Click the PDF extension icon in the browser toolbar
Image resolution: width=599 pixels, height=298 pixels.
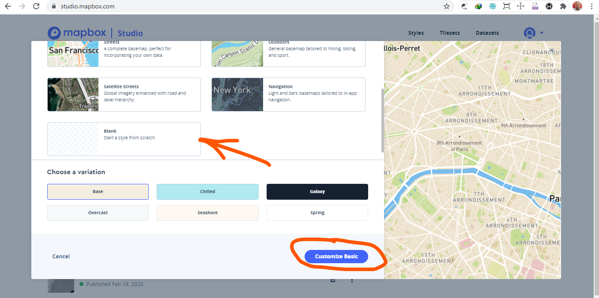pos(535,6)
